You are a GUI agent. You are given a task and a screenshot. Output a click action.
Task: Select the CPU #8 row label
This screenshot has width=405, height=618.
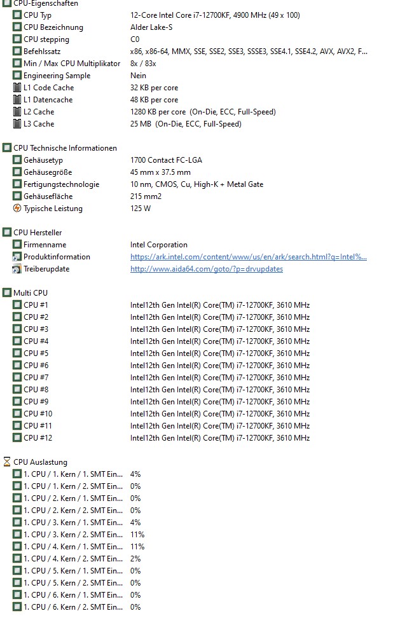coord(36,389)
